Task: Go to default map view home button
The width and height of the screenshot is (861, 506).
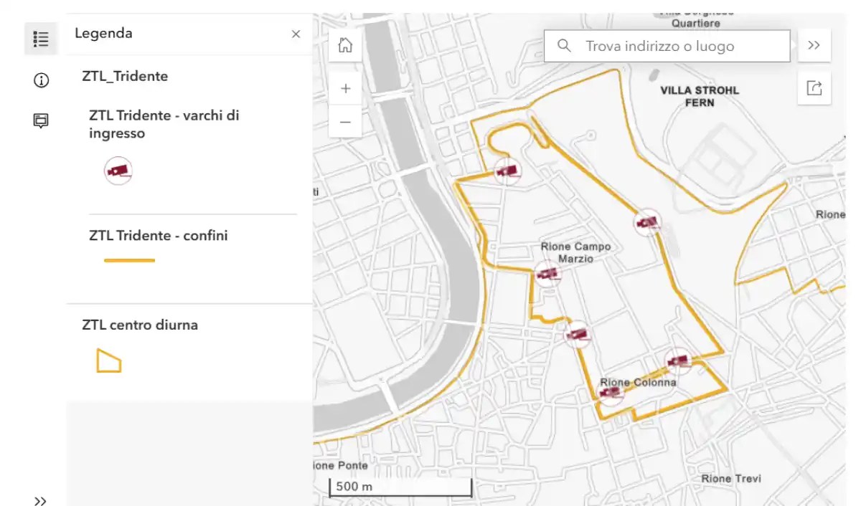Action: point(345,45)
